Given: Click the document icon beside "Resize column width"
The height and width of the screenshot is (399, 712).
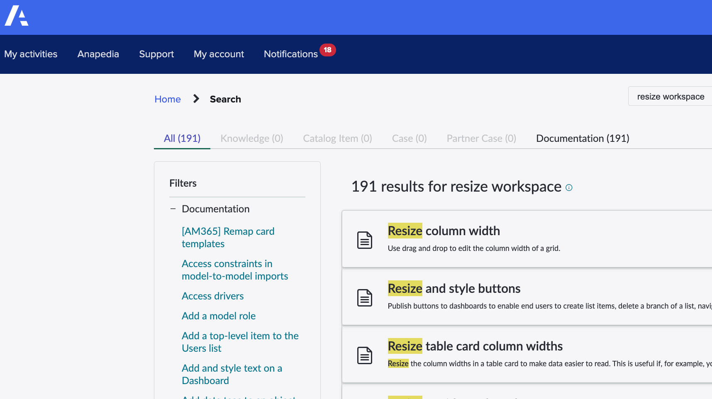Looking at the screenshot, I should [364, 240].
